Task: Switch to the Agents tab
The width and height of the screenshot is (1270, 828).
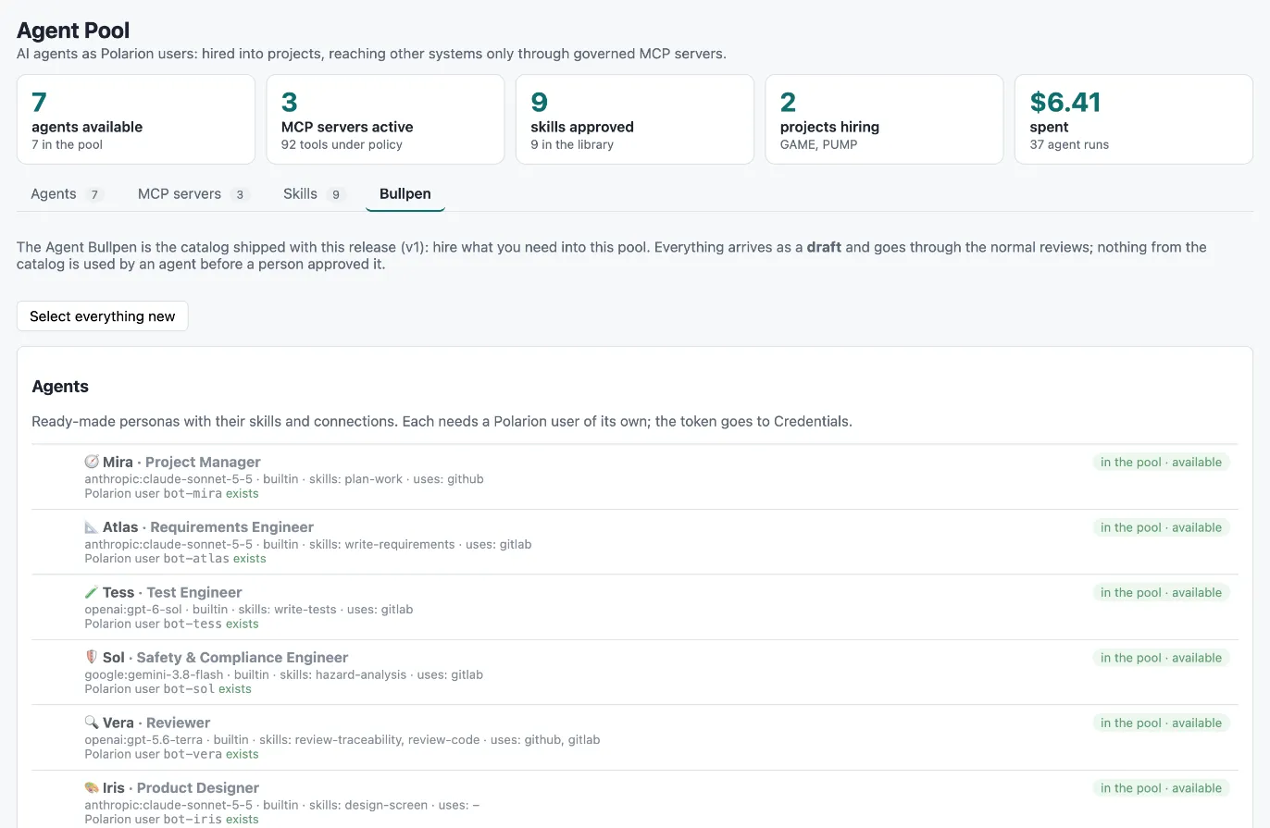Action: click(68, 193)
